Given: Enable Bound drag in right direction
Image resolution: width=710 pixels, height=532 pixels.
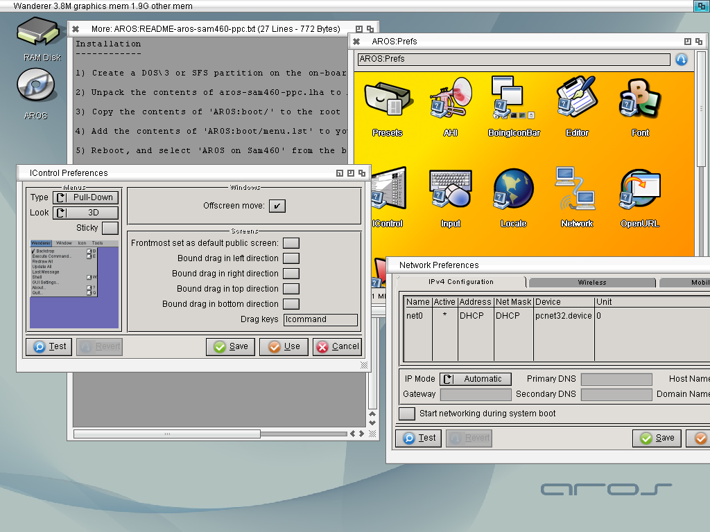Looking at the screenshot, I should click(x=291, y=274).
